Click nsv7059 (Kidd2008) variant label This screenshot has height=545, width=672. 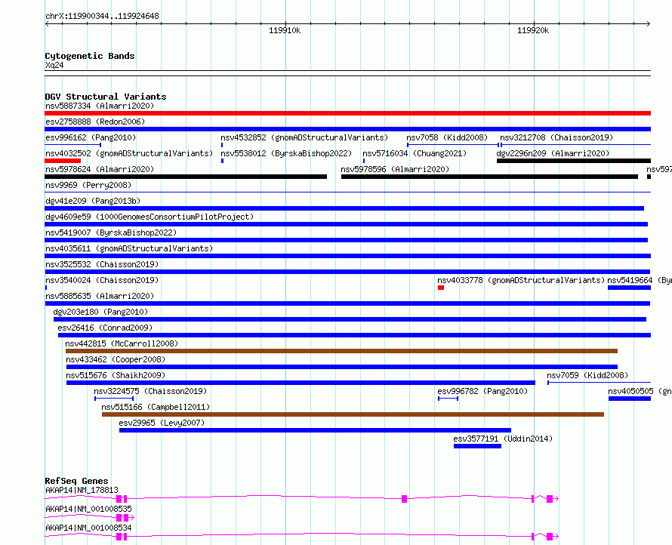click(x=587, y=375)
